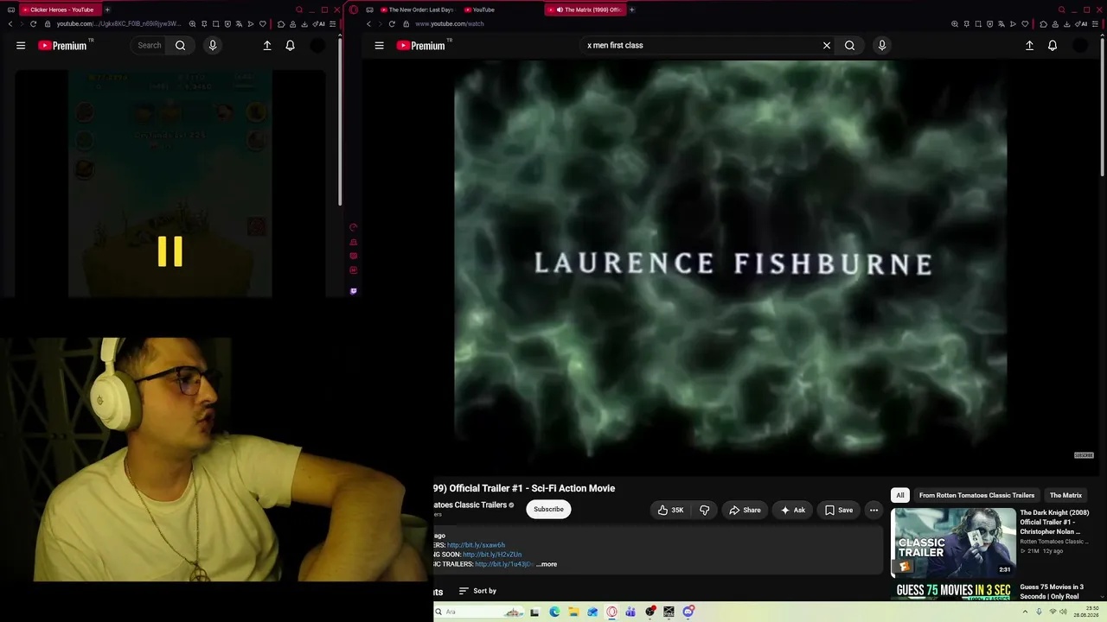Go back in right browser window
Image resolution: width=1107 pixels, height=622 pixels.
(368, 24)
